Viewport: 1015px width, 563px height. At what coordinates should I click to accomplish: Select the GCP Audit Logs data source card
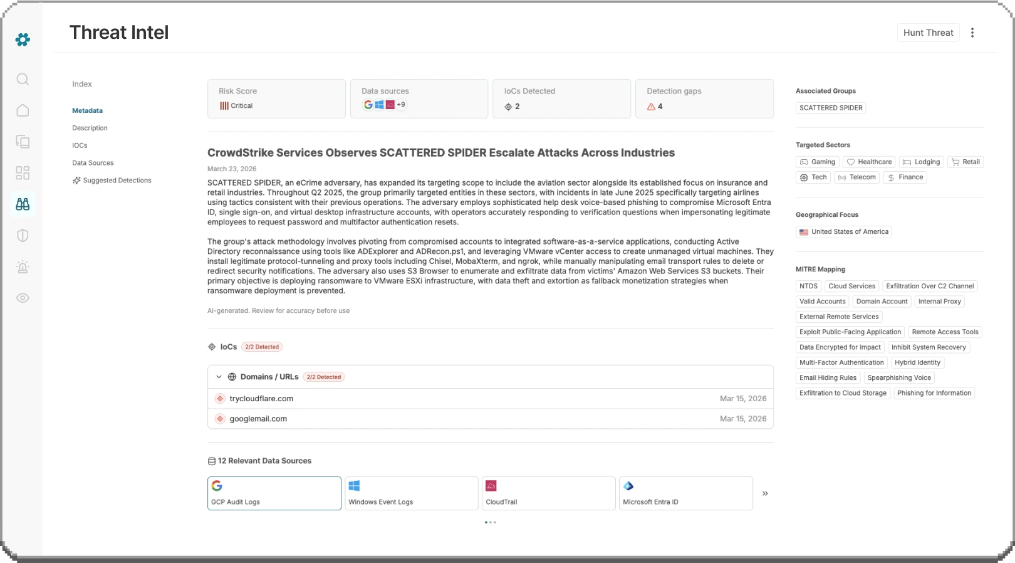point(274,493)
